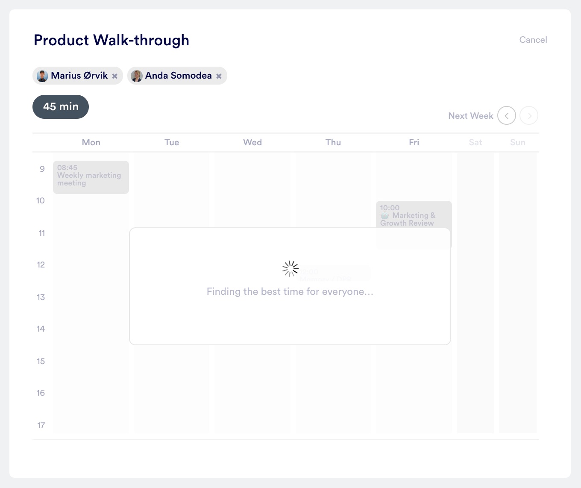581x488 pixels.
Task: Click Anda Somodea's avatar photo
Action: point(137,76)
